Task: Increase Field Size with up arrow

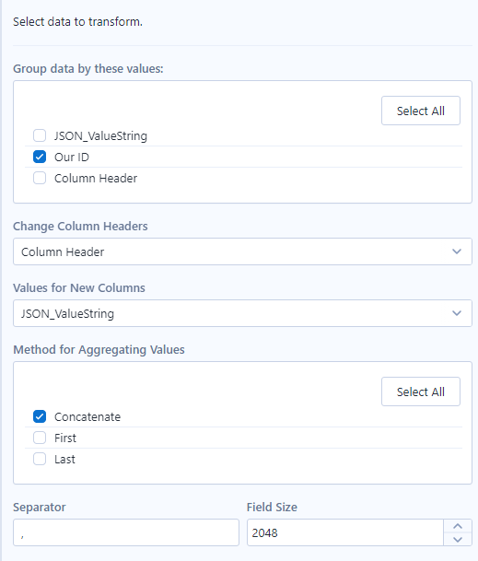Action: [458, 526]
